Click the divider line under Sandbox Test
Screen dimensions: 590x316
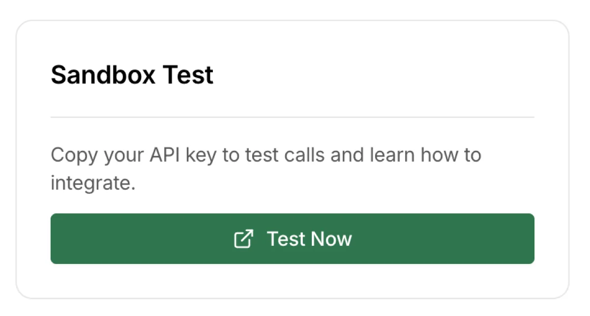(x=292, y=117)
